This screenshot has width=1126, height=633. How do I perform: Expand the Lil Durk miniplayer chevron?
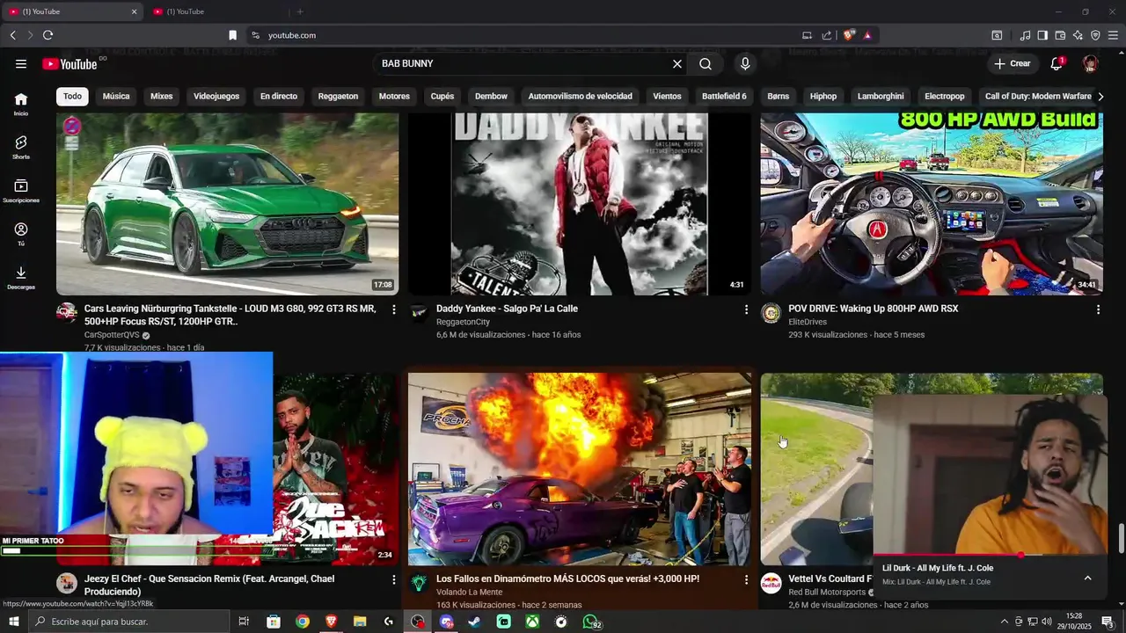1087,578
